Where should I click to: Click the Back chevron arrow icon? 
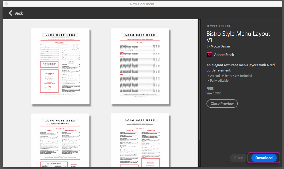click(10, 13)
